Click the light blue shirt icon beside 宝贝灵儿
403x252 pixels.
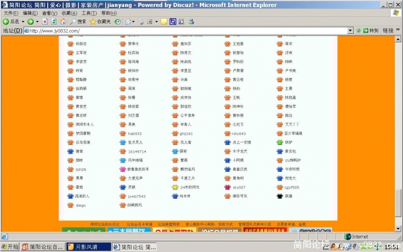pos(123,142)
